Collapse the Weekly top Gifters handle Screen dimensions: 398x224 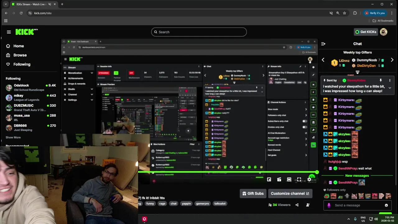pyautogui.click(x=358, y=72)
